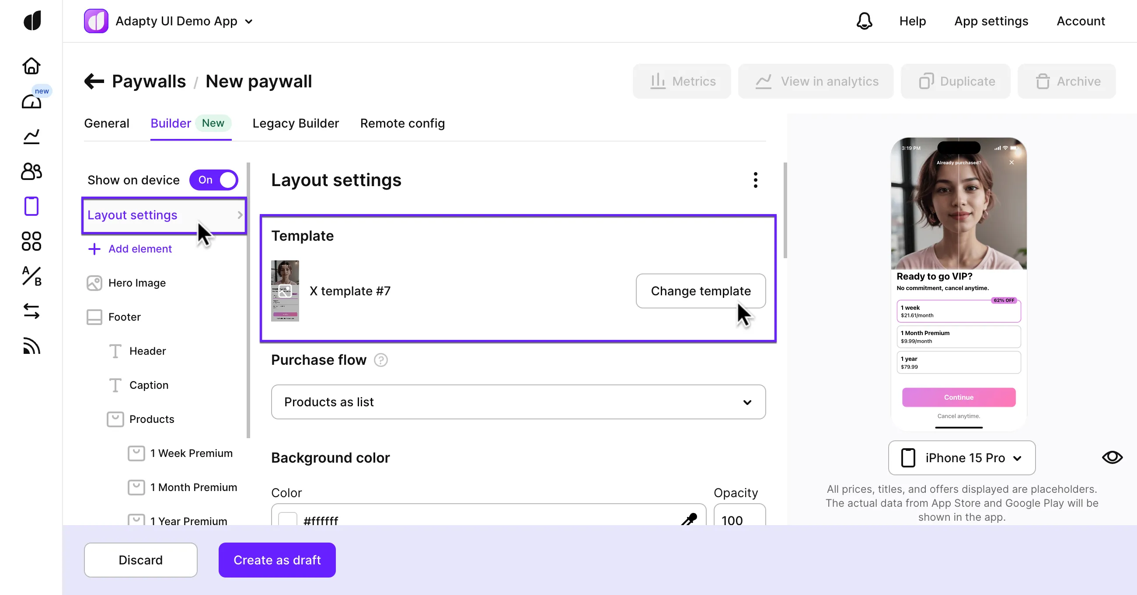This screenshot has width=1137, height=595.
Task: Click the color eyedropper icon
Action: click(689, 519)
